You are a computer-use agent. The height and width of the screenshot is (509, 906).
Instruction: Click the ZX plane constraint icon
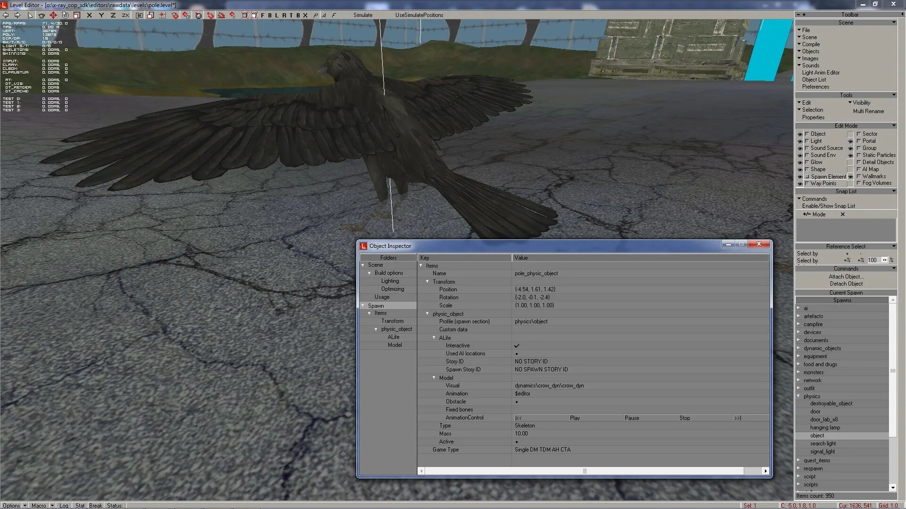126,15
